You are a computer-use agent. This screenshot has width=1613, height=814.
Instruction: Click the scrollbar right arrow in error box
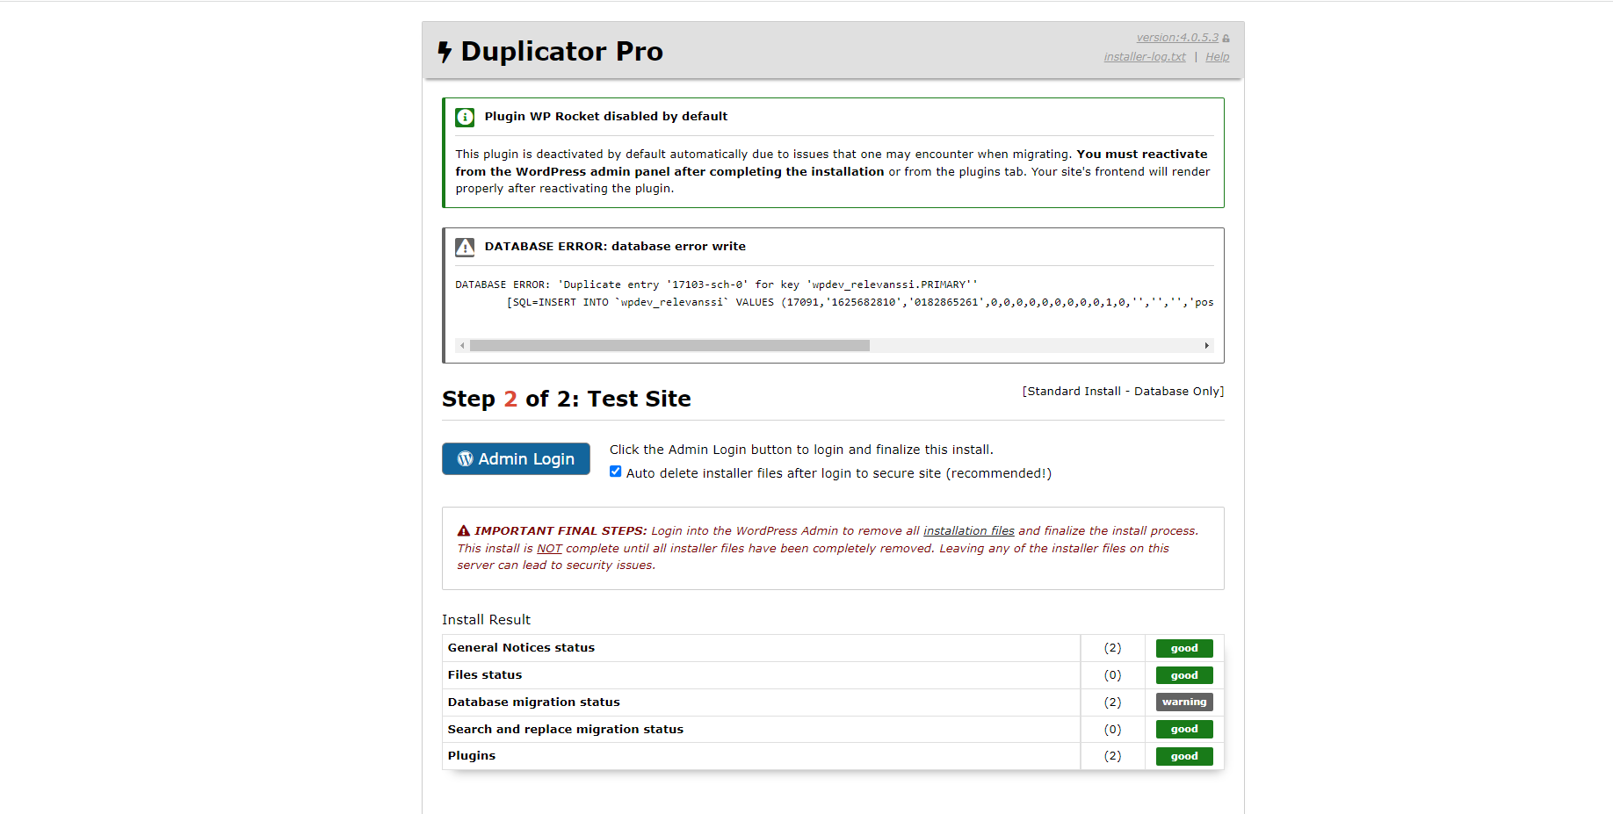1207,346
